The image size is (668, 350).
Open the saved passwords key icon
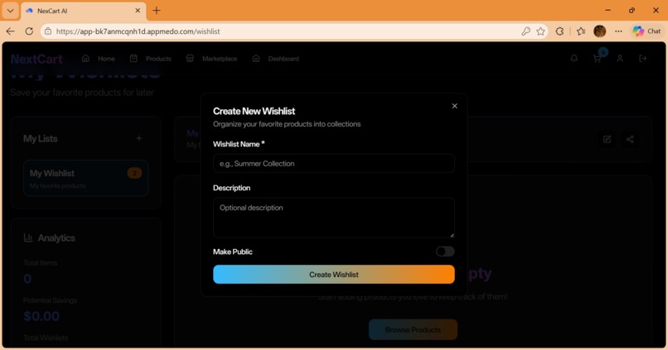pyautogui.click(x=525, y=31)
